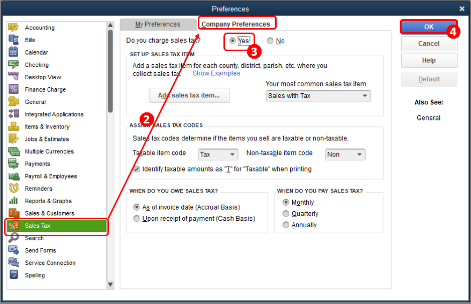
Task: Open the Search magnifier icon
Action: [x=14, y=238]
